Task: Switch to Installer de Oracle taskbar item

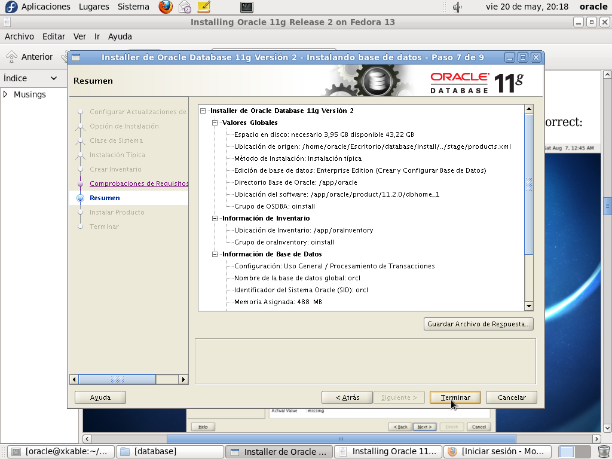Action: (279, 452)
